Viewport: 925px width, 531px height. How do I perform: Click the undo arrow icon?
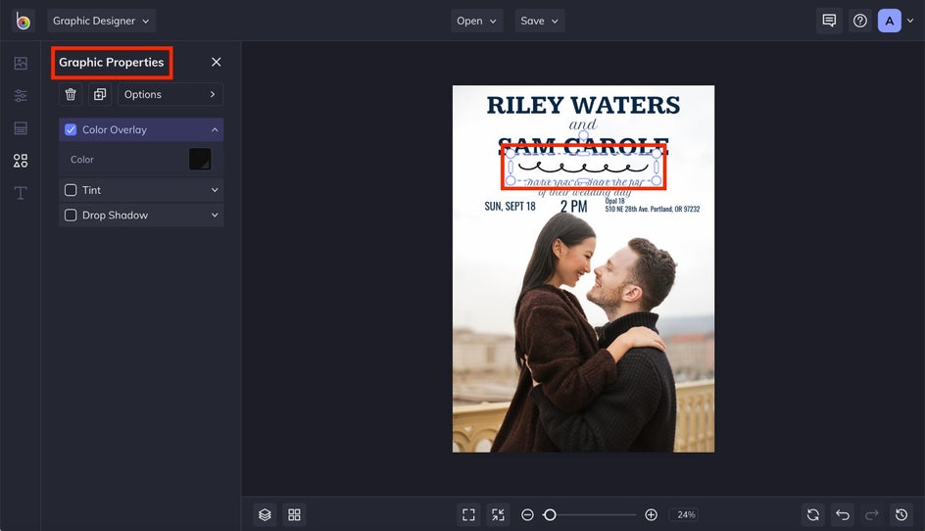(842, 514)
